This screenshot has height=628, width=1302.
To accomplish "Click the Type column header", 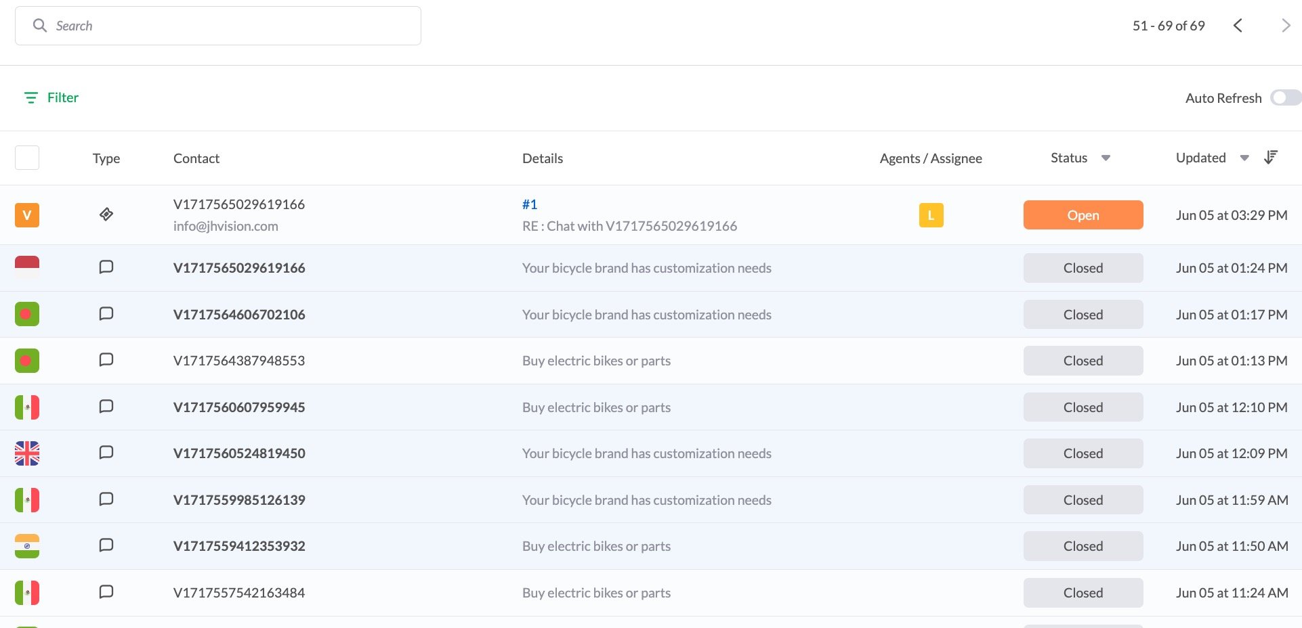I will (106, 158).
